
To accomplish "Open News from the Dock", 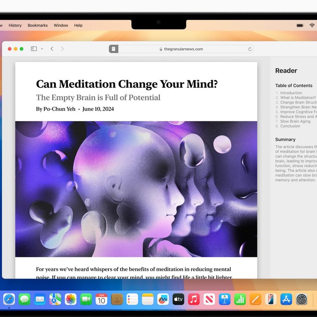I will tap(209, 299).
